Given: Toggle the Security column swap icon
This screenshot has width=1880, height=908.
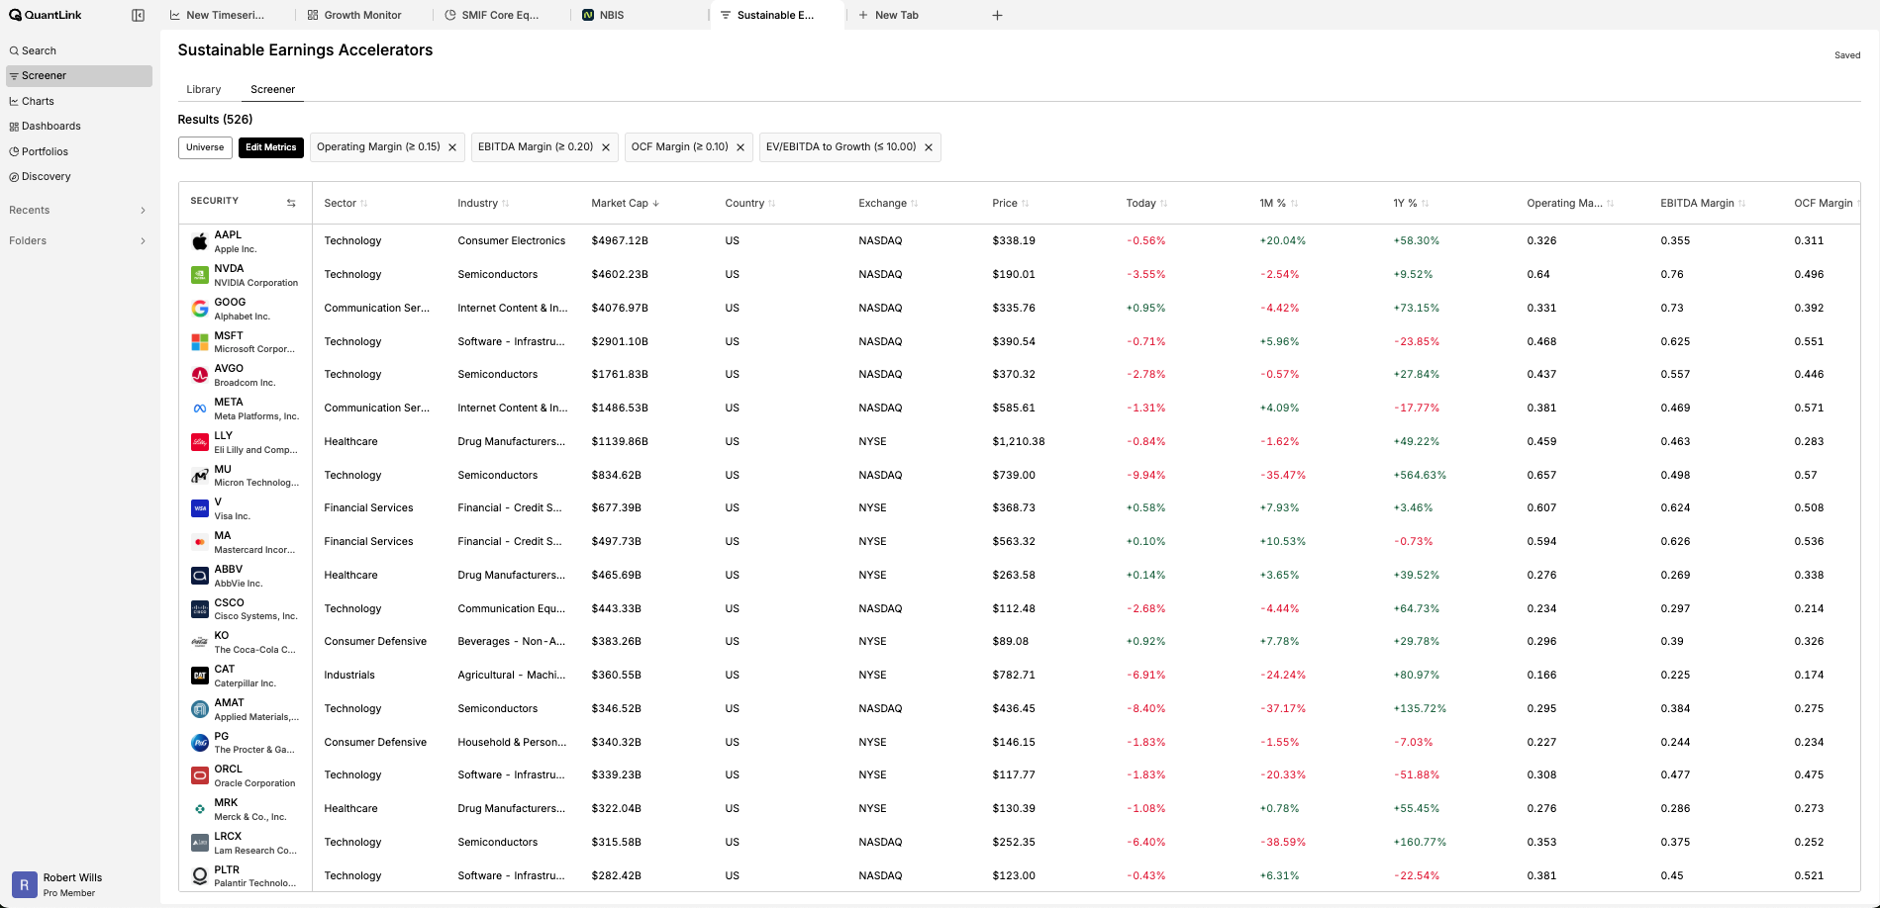Looking at the screenshot, I should coord(291,203).
